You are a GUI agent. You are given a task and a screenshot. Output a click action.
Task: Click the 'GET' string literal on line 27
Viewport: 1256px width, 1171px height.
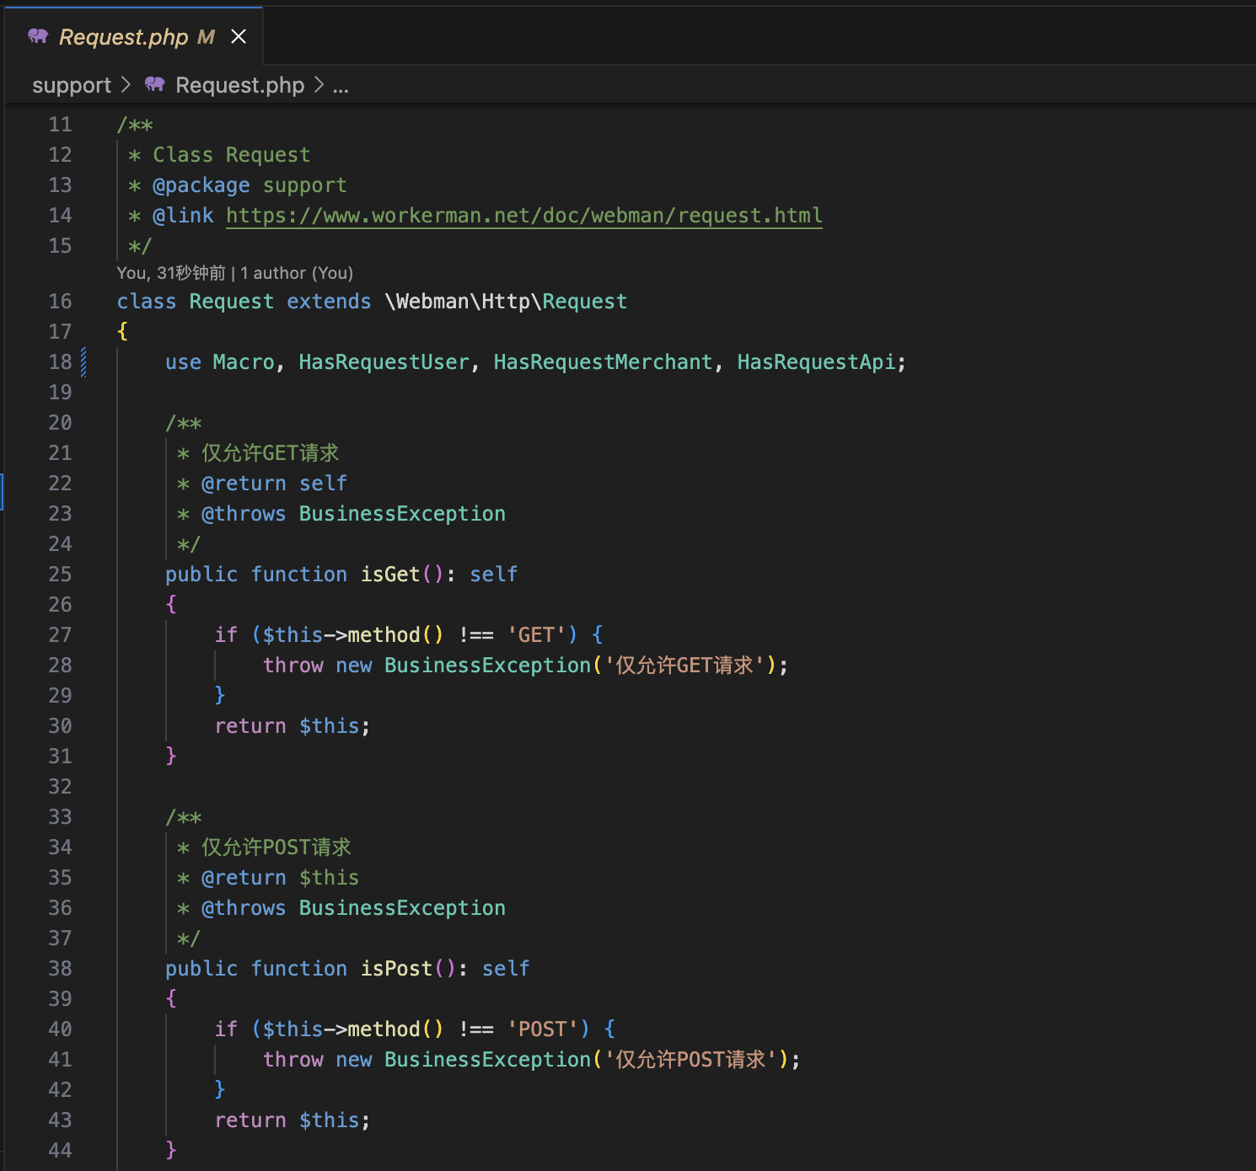[536, 635]
